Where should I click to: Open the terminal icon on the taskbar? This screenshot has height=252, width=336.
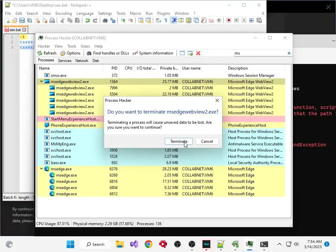[264, 244]
